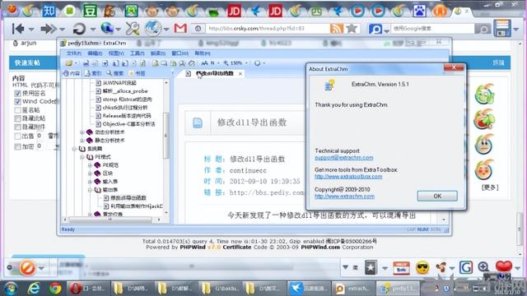This screenshot has height=296, width=527.
Task: Collapse the PE格式 tree node
Action: 82,157
